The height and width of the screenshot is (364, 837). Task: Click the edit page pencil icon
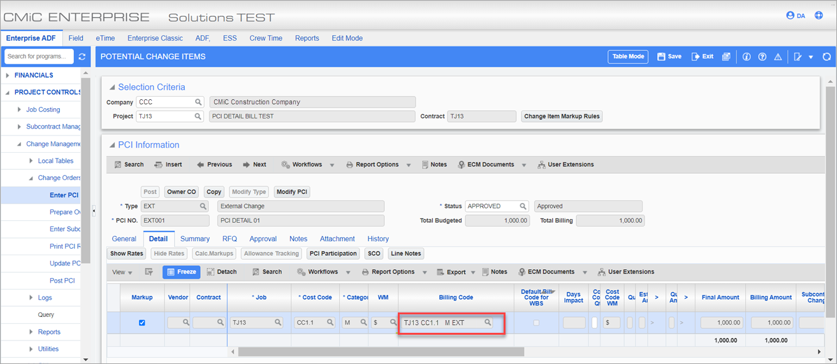(797, 57)
